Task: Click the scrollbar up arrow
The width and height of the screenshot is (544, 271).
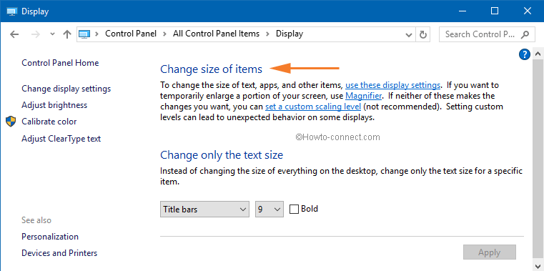Action: tap(538, 54)
